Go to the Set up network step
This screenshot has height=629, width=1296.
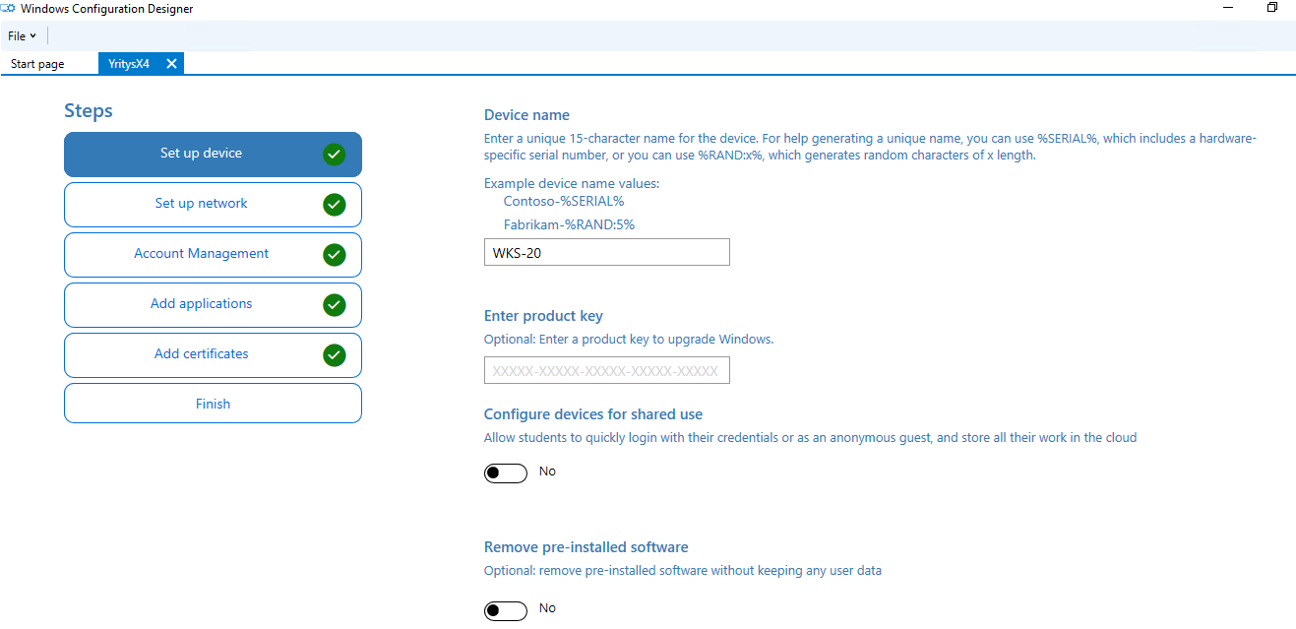[x=213, y=205]
